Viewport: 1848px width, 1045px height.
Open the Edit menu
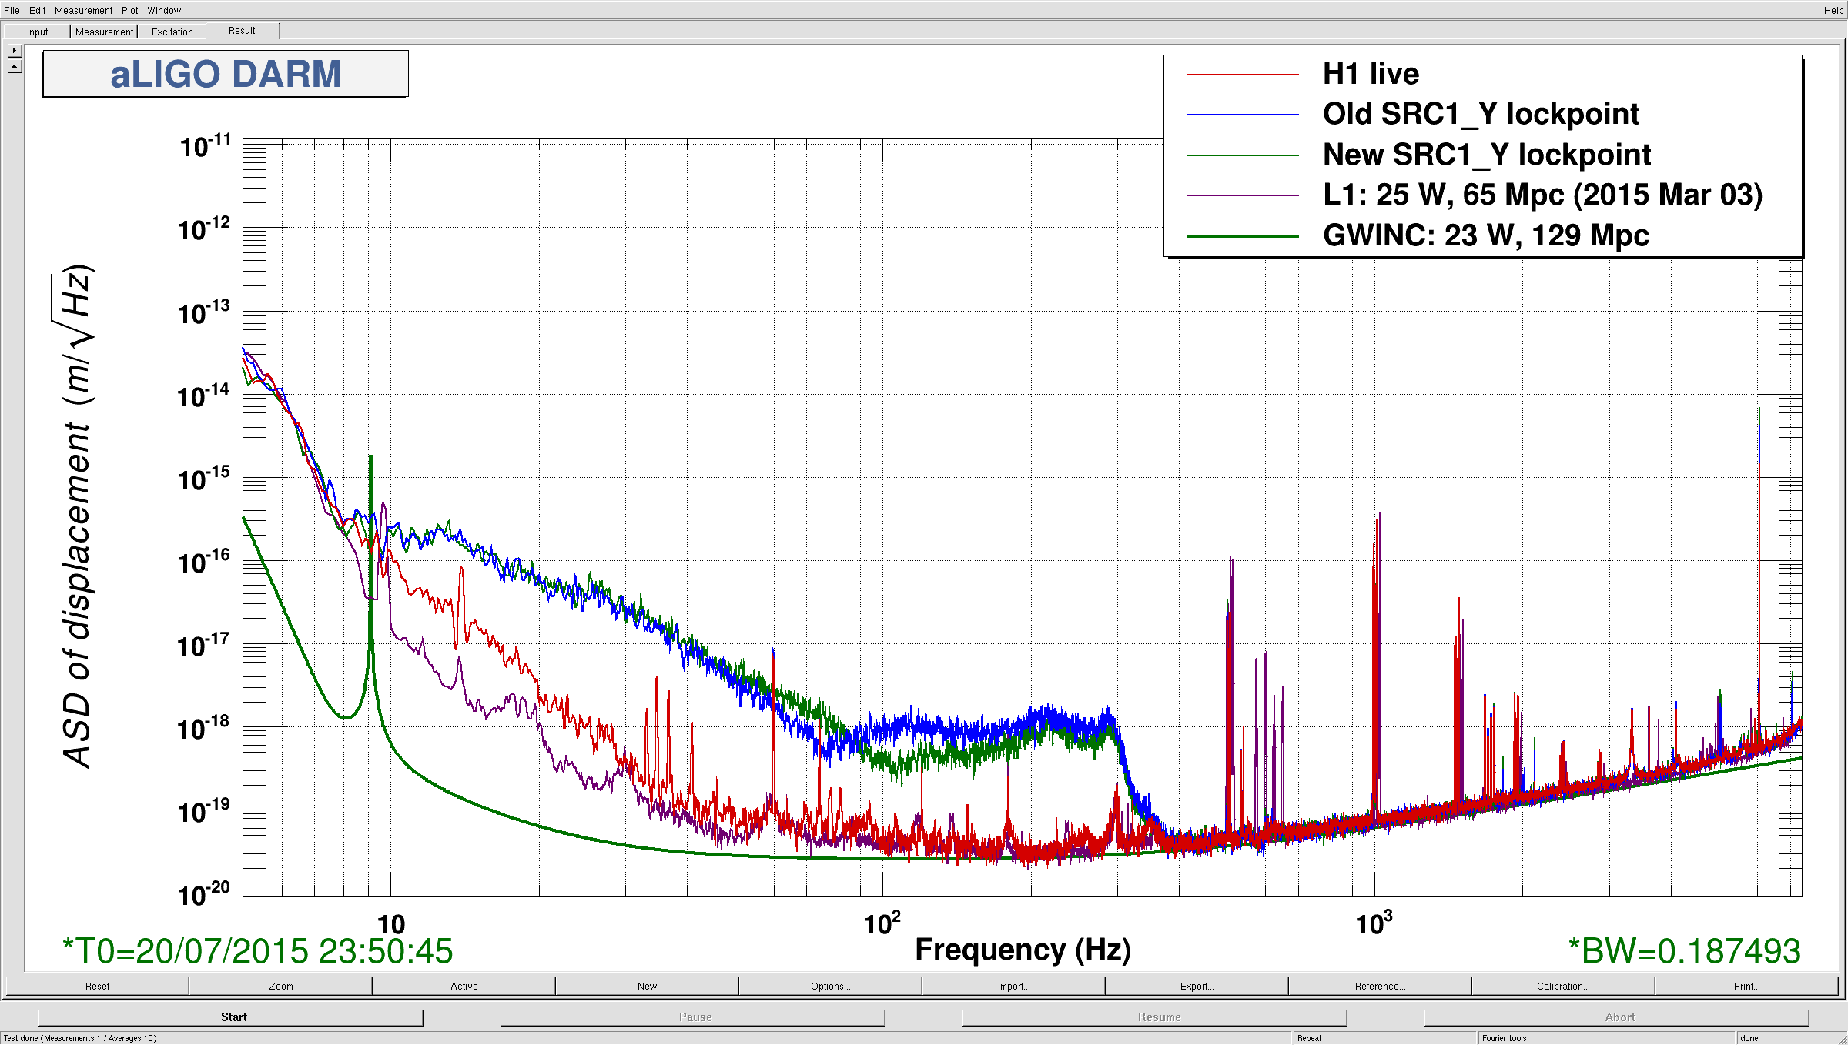pos(37,10)
